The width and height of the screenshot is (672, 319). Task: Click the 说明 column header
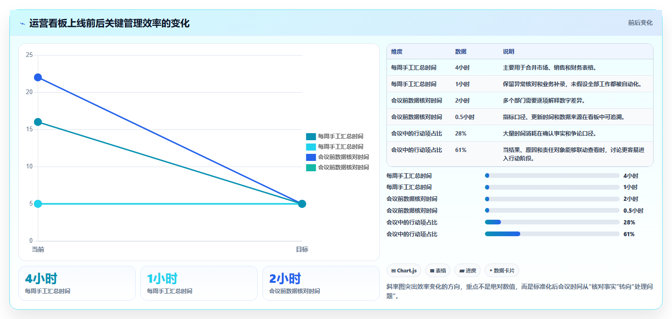(x=509, y=51)
